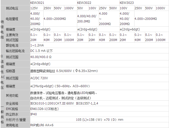Click the 其他功能 row label
This screenshot has height=128, width=169.
point(12,95)
